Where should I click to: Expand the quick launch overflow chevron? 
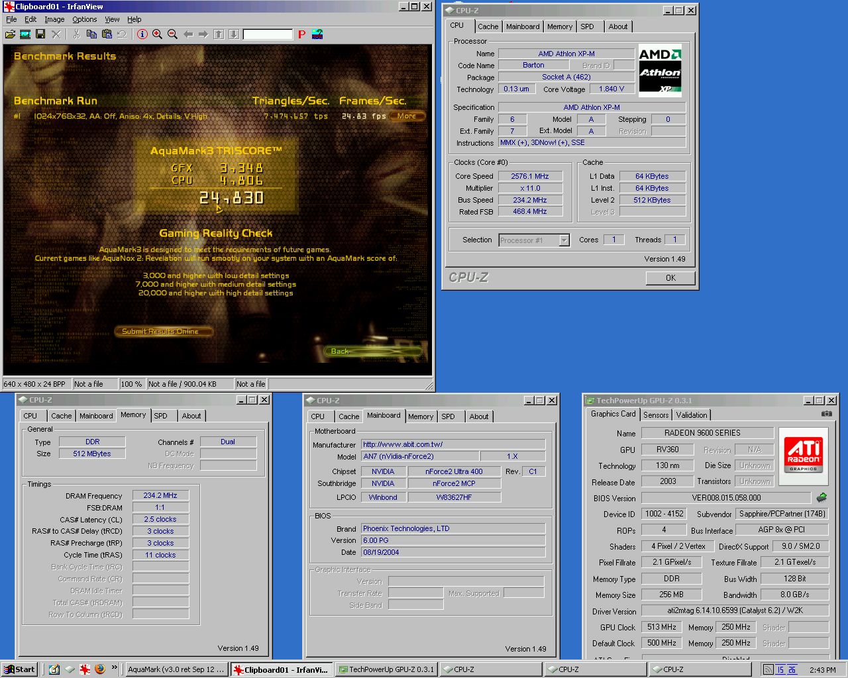pos(115,668)
